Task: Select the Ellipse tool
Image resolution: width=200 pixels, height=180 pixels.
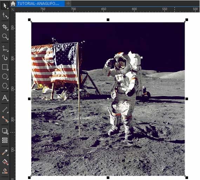Action: click(x=5, y=76)
